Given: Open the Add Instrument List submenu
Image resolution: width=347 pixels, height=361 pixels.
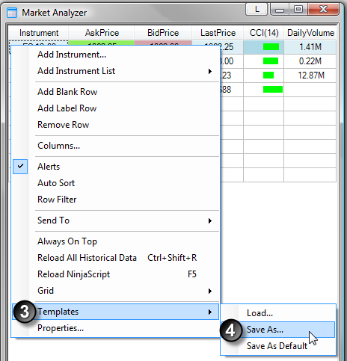Looking at the screenshot, I should tap(115, 71).
